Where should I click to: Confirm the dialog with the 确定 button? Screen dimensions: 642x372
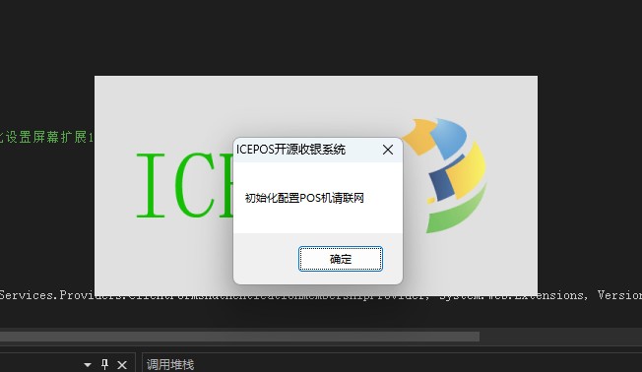point(341,259)
